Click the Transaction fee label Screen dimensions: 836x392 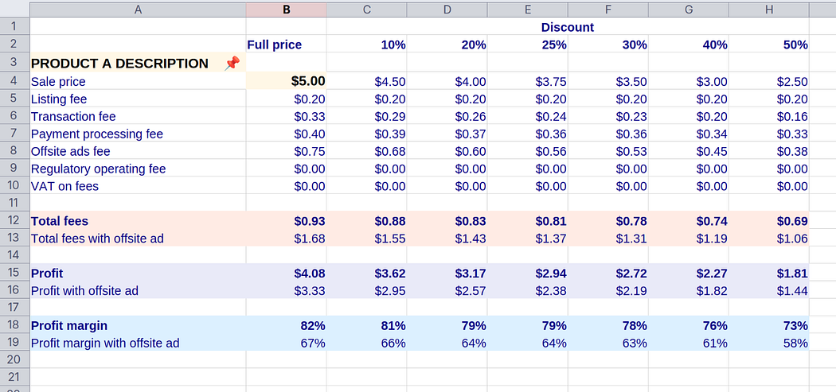[x=73, y=116]
